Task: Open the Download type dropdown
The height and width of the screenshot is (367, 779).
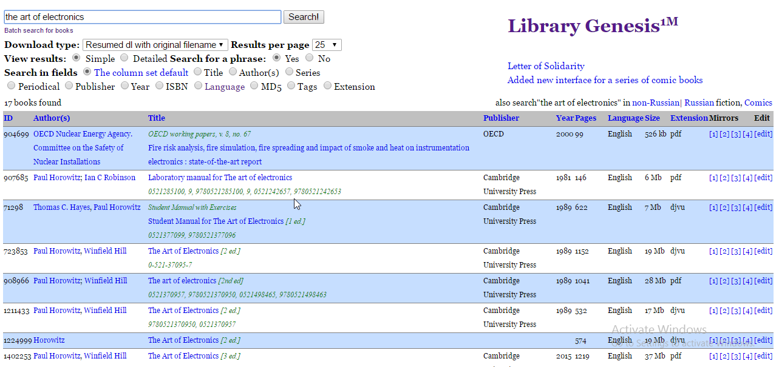Action: (155, 45)
